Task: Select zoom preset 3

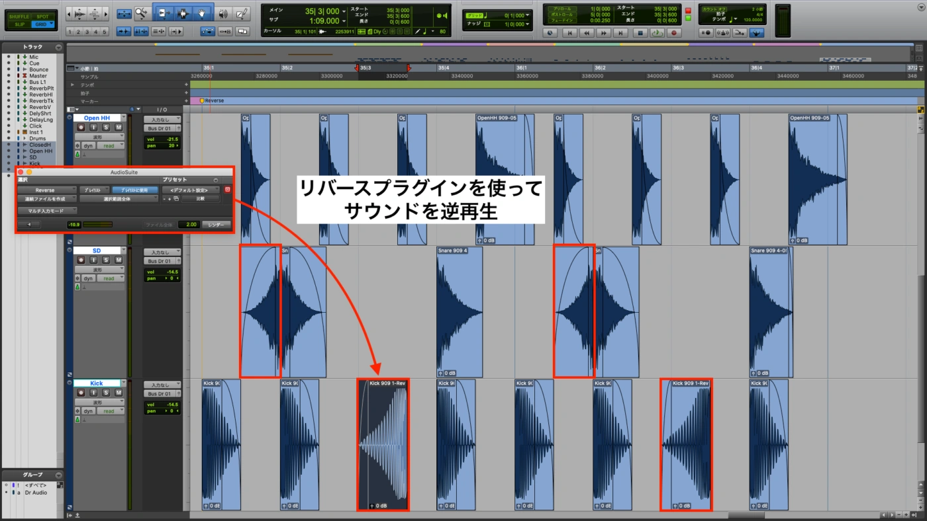Action: click(87, 32)
